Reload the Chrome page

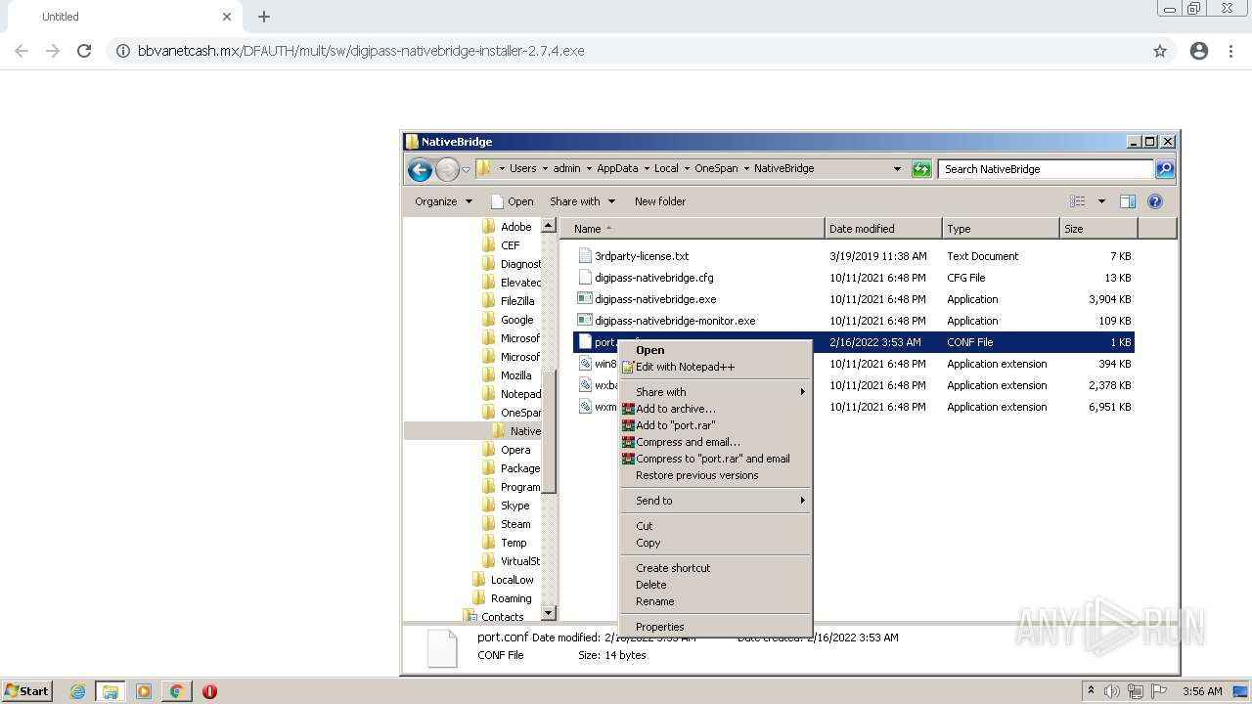84,51
